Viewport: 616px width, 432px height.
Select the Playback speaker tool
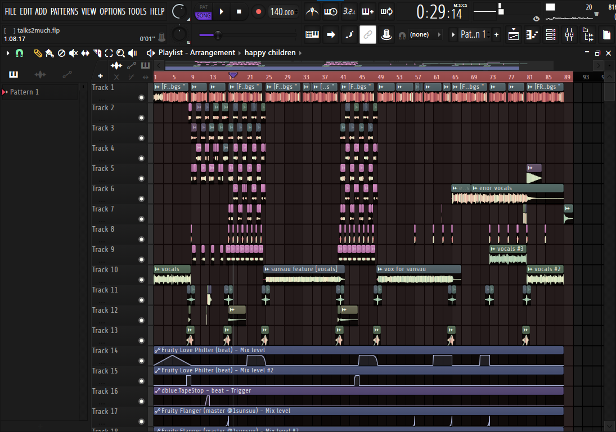(133, 53)
